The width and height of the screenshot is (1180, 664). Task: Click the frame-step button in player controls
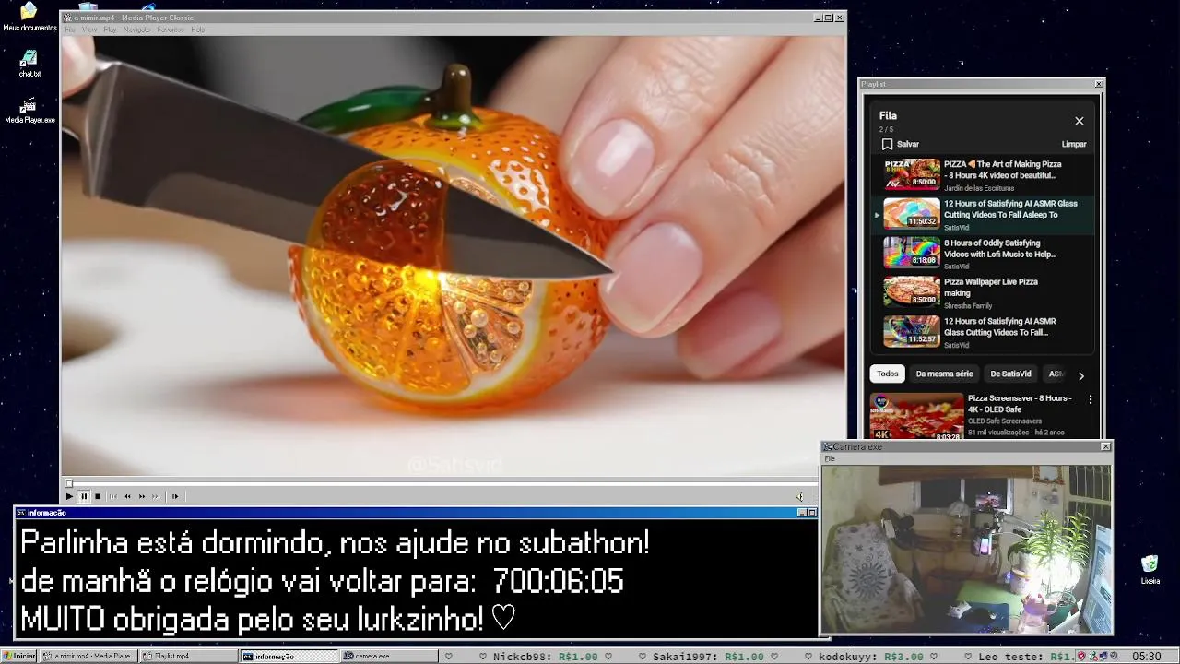175,496
